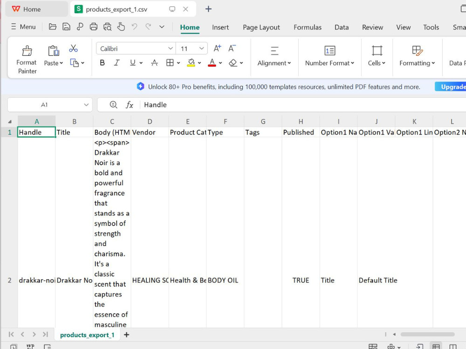Click the Published header cell
Screen dimensions: 466x349
301,132
